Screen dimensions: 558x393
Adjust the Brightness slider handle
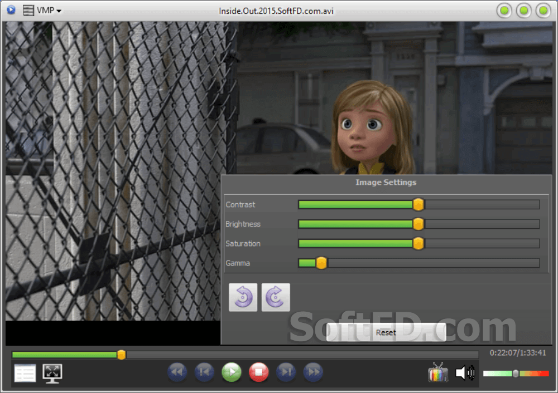click(419, 224)
